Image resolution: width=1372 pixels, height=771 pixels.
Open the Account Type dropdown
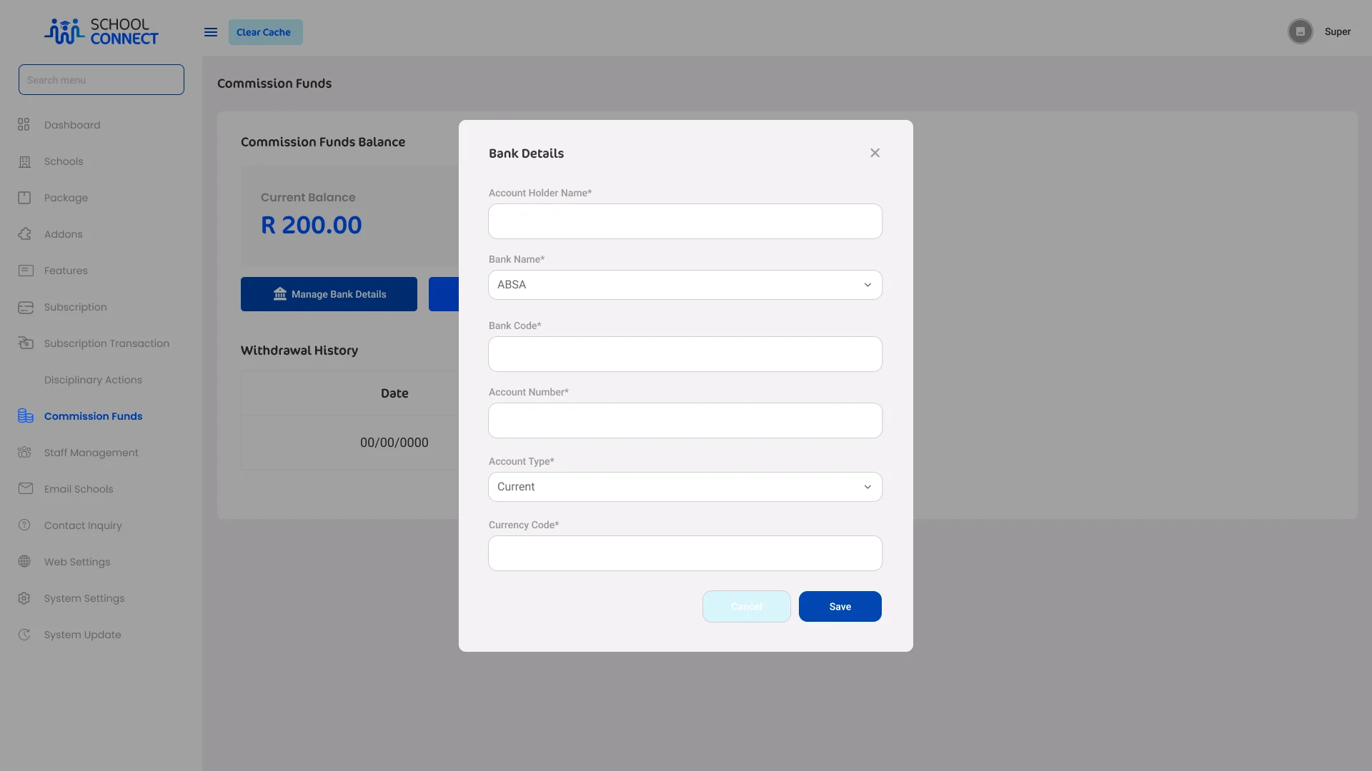tap(685, 487)
